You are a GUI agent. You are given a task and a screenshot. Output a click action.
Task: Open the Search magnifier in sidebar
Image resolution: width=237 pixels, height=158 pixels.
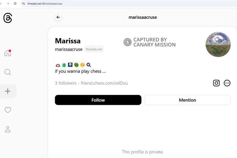point(8,72)
